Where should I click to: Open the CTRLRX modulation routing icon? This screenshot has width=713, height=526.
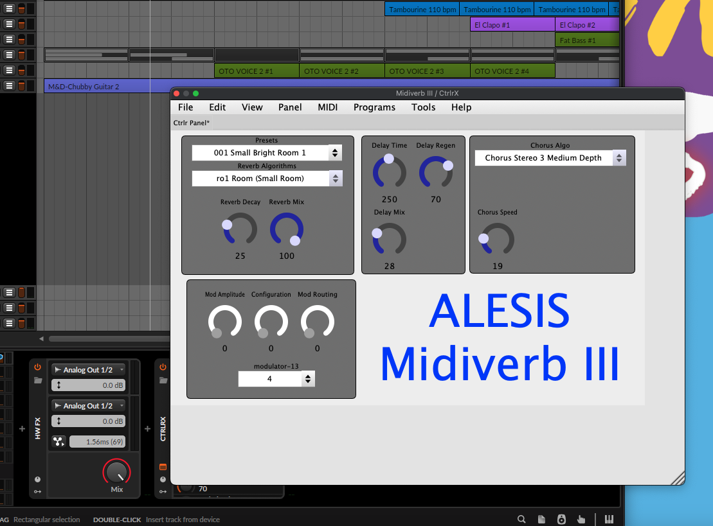coord(163,491)
